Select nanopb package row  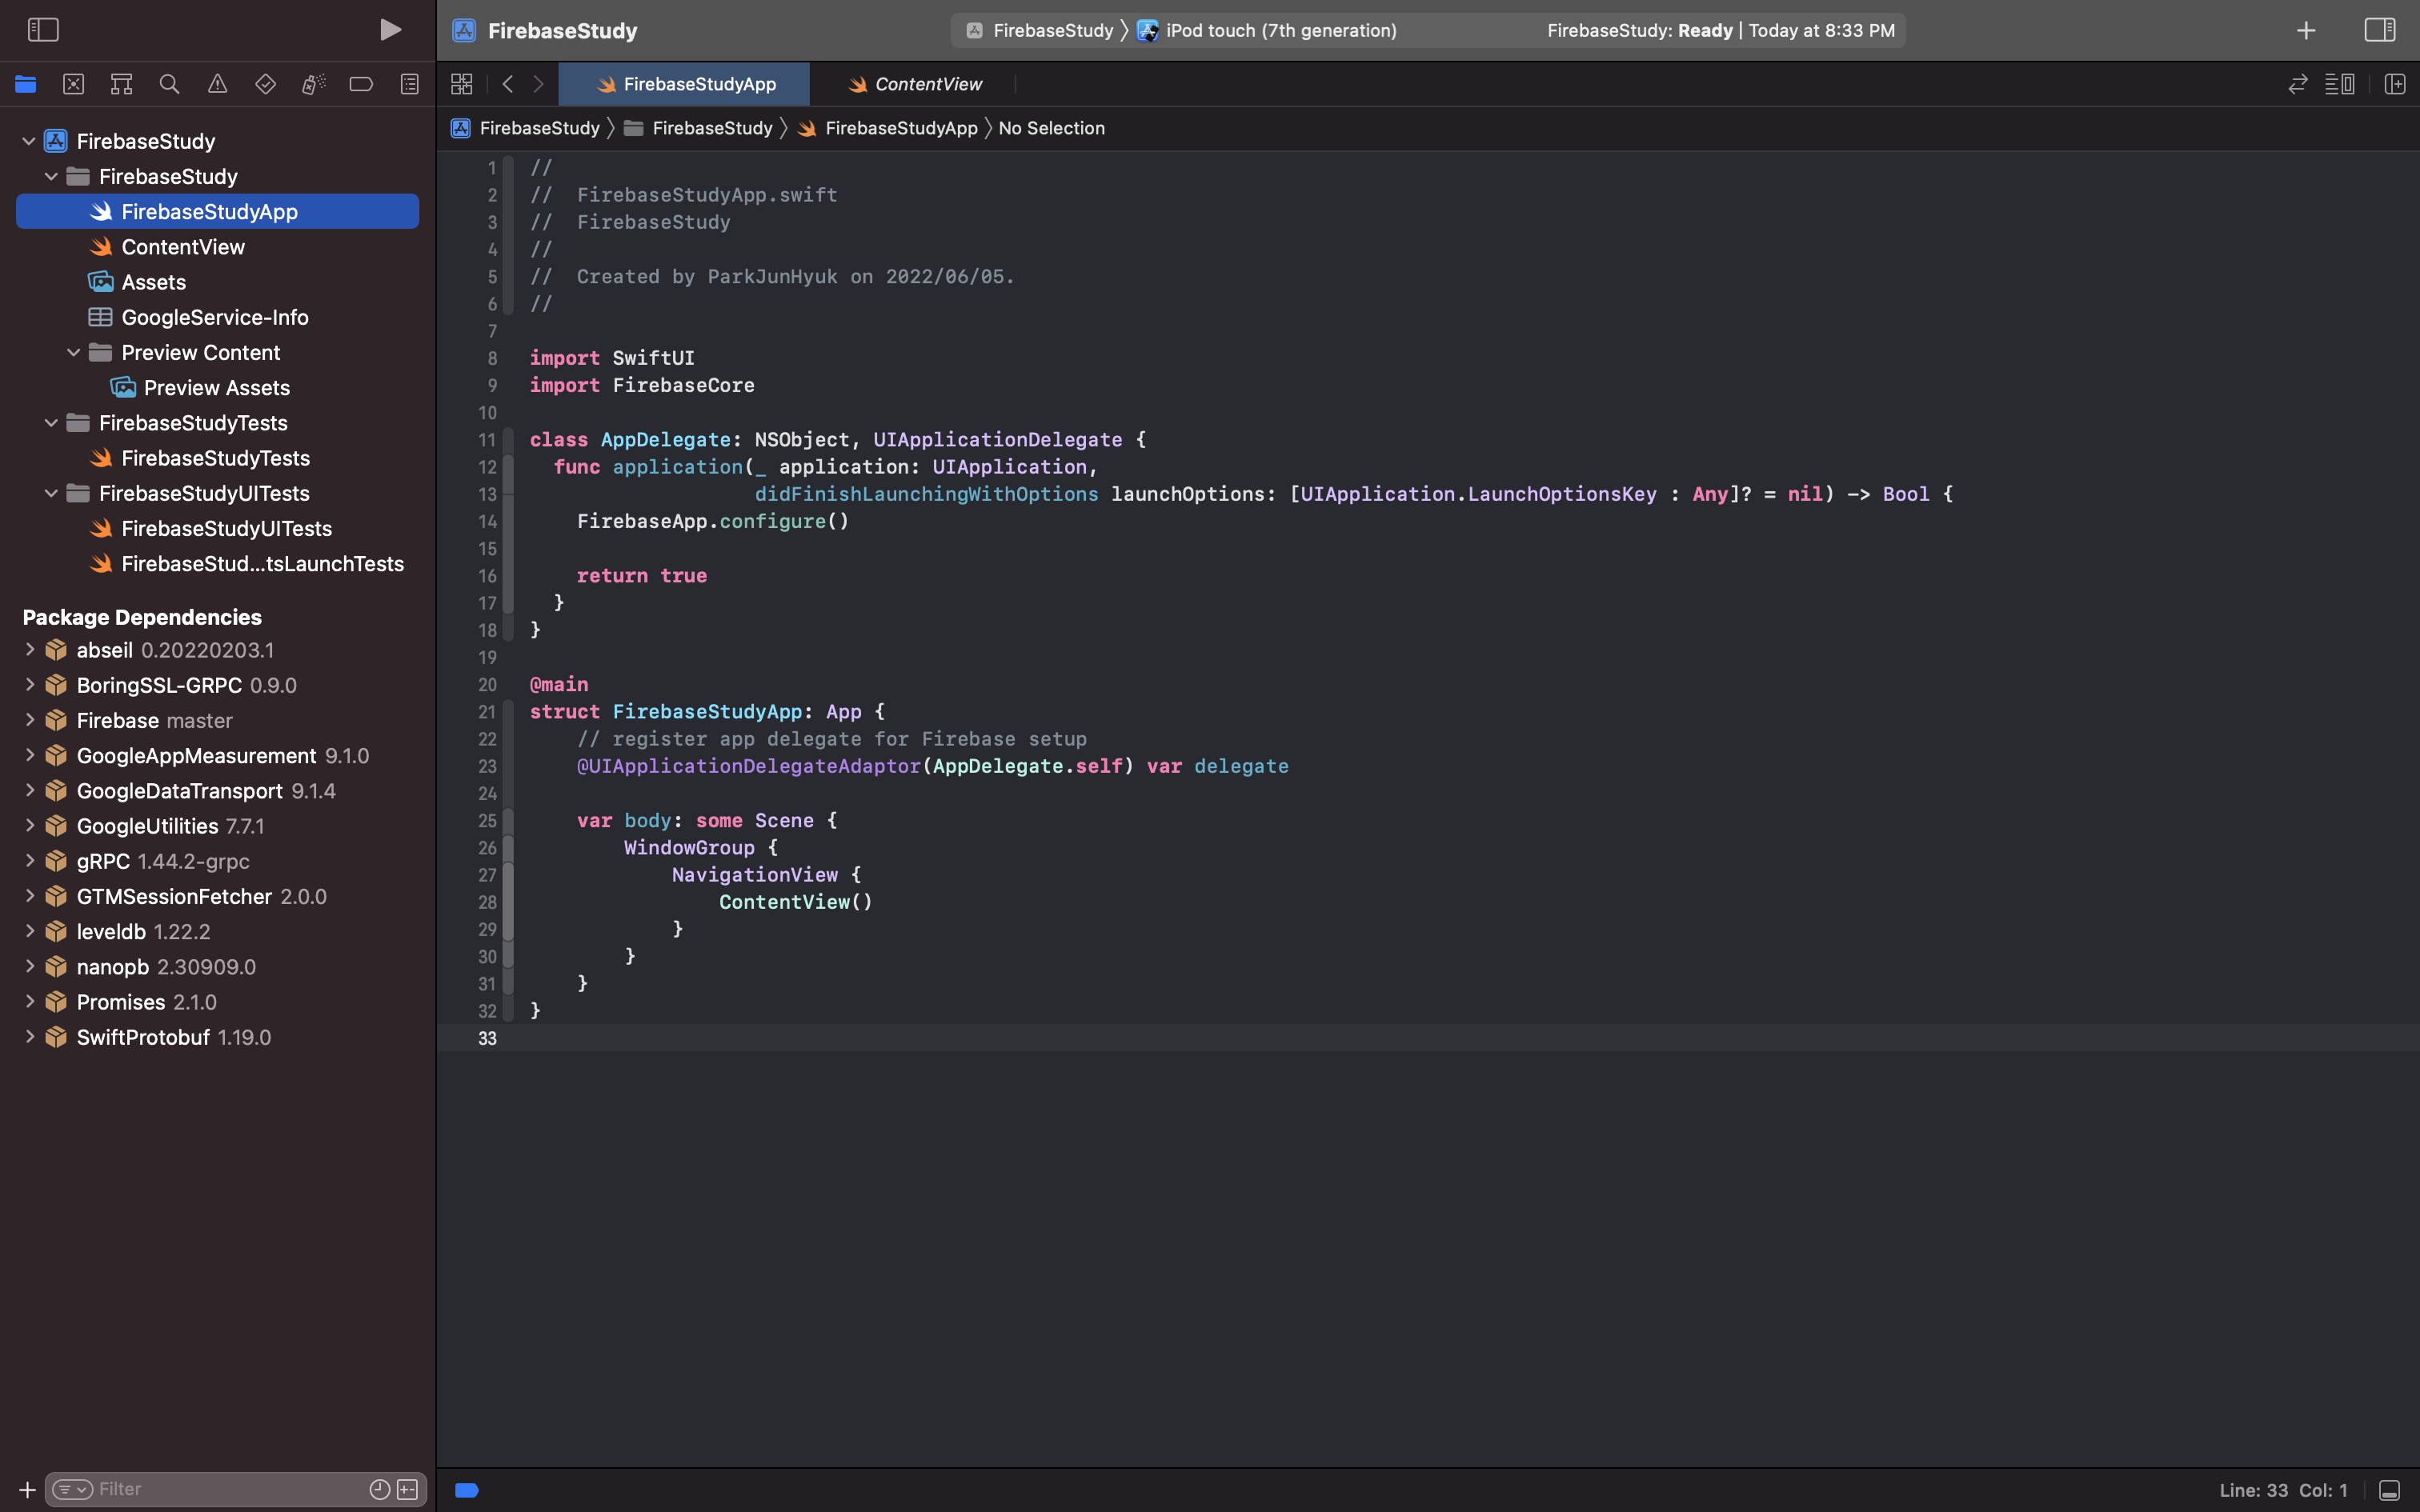[x=217, y=967]
